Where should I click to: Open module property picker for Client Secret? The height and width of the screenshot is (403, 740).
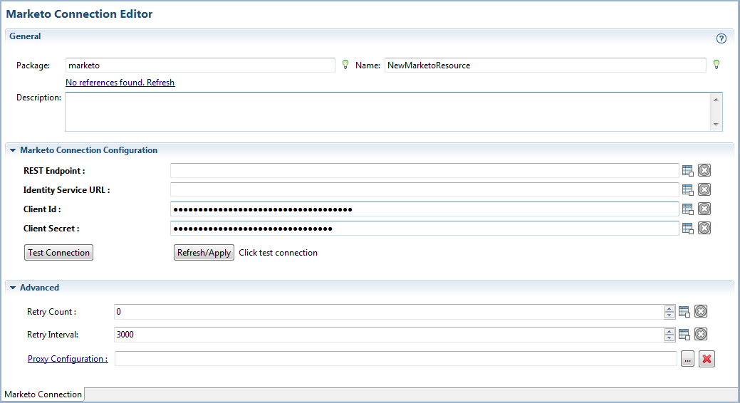687,229
